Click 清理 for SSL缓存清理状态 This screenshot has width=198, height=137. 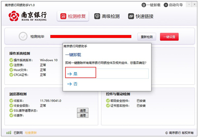click(x=82, y=111)
